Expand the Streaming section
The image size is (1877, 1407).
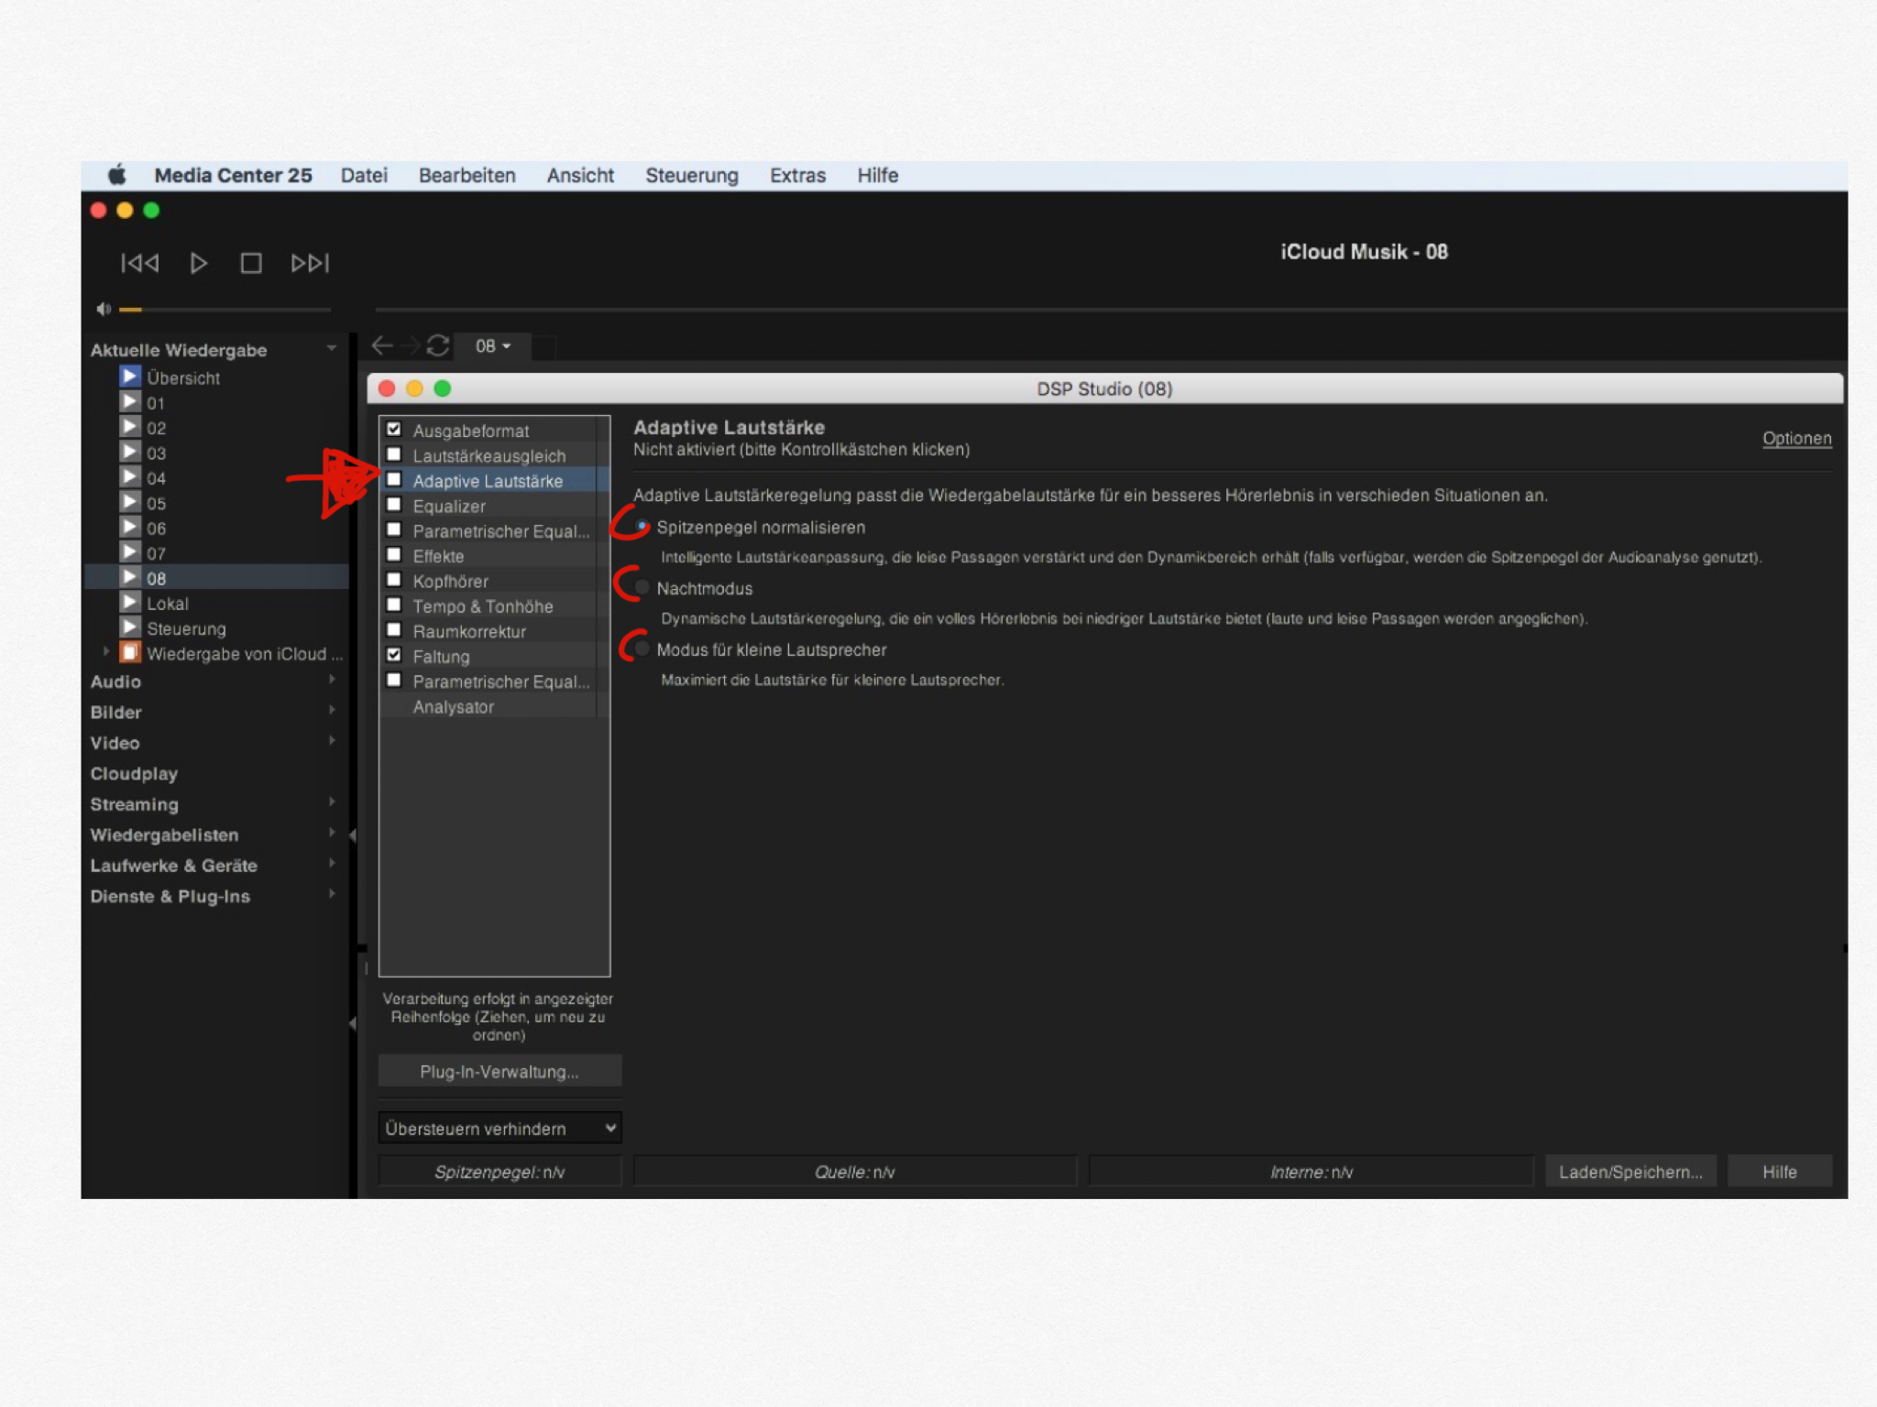coord(332,802)
